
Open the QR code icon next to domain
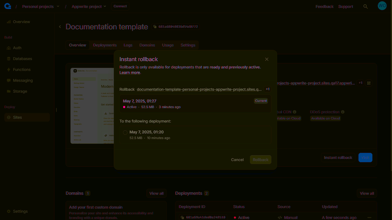point(369,83)
